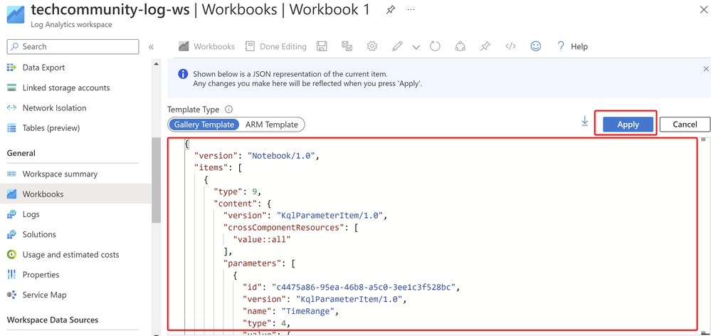Screen dimensions: 711x336
Task: Open Properties in sidebar
Action: pos(41,275)
